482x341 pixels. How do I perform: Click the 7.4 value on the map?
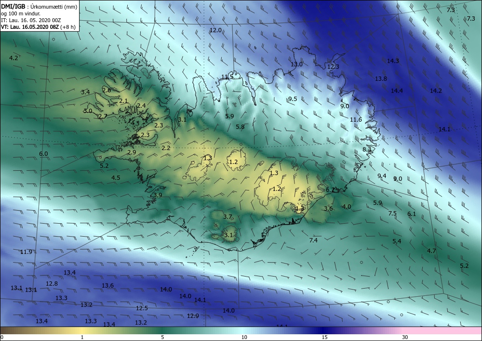[313, 240]
